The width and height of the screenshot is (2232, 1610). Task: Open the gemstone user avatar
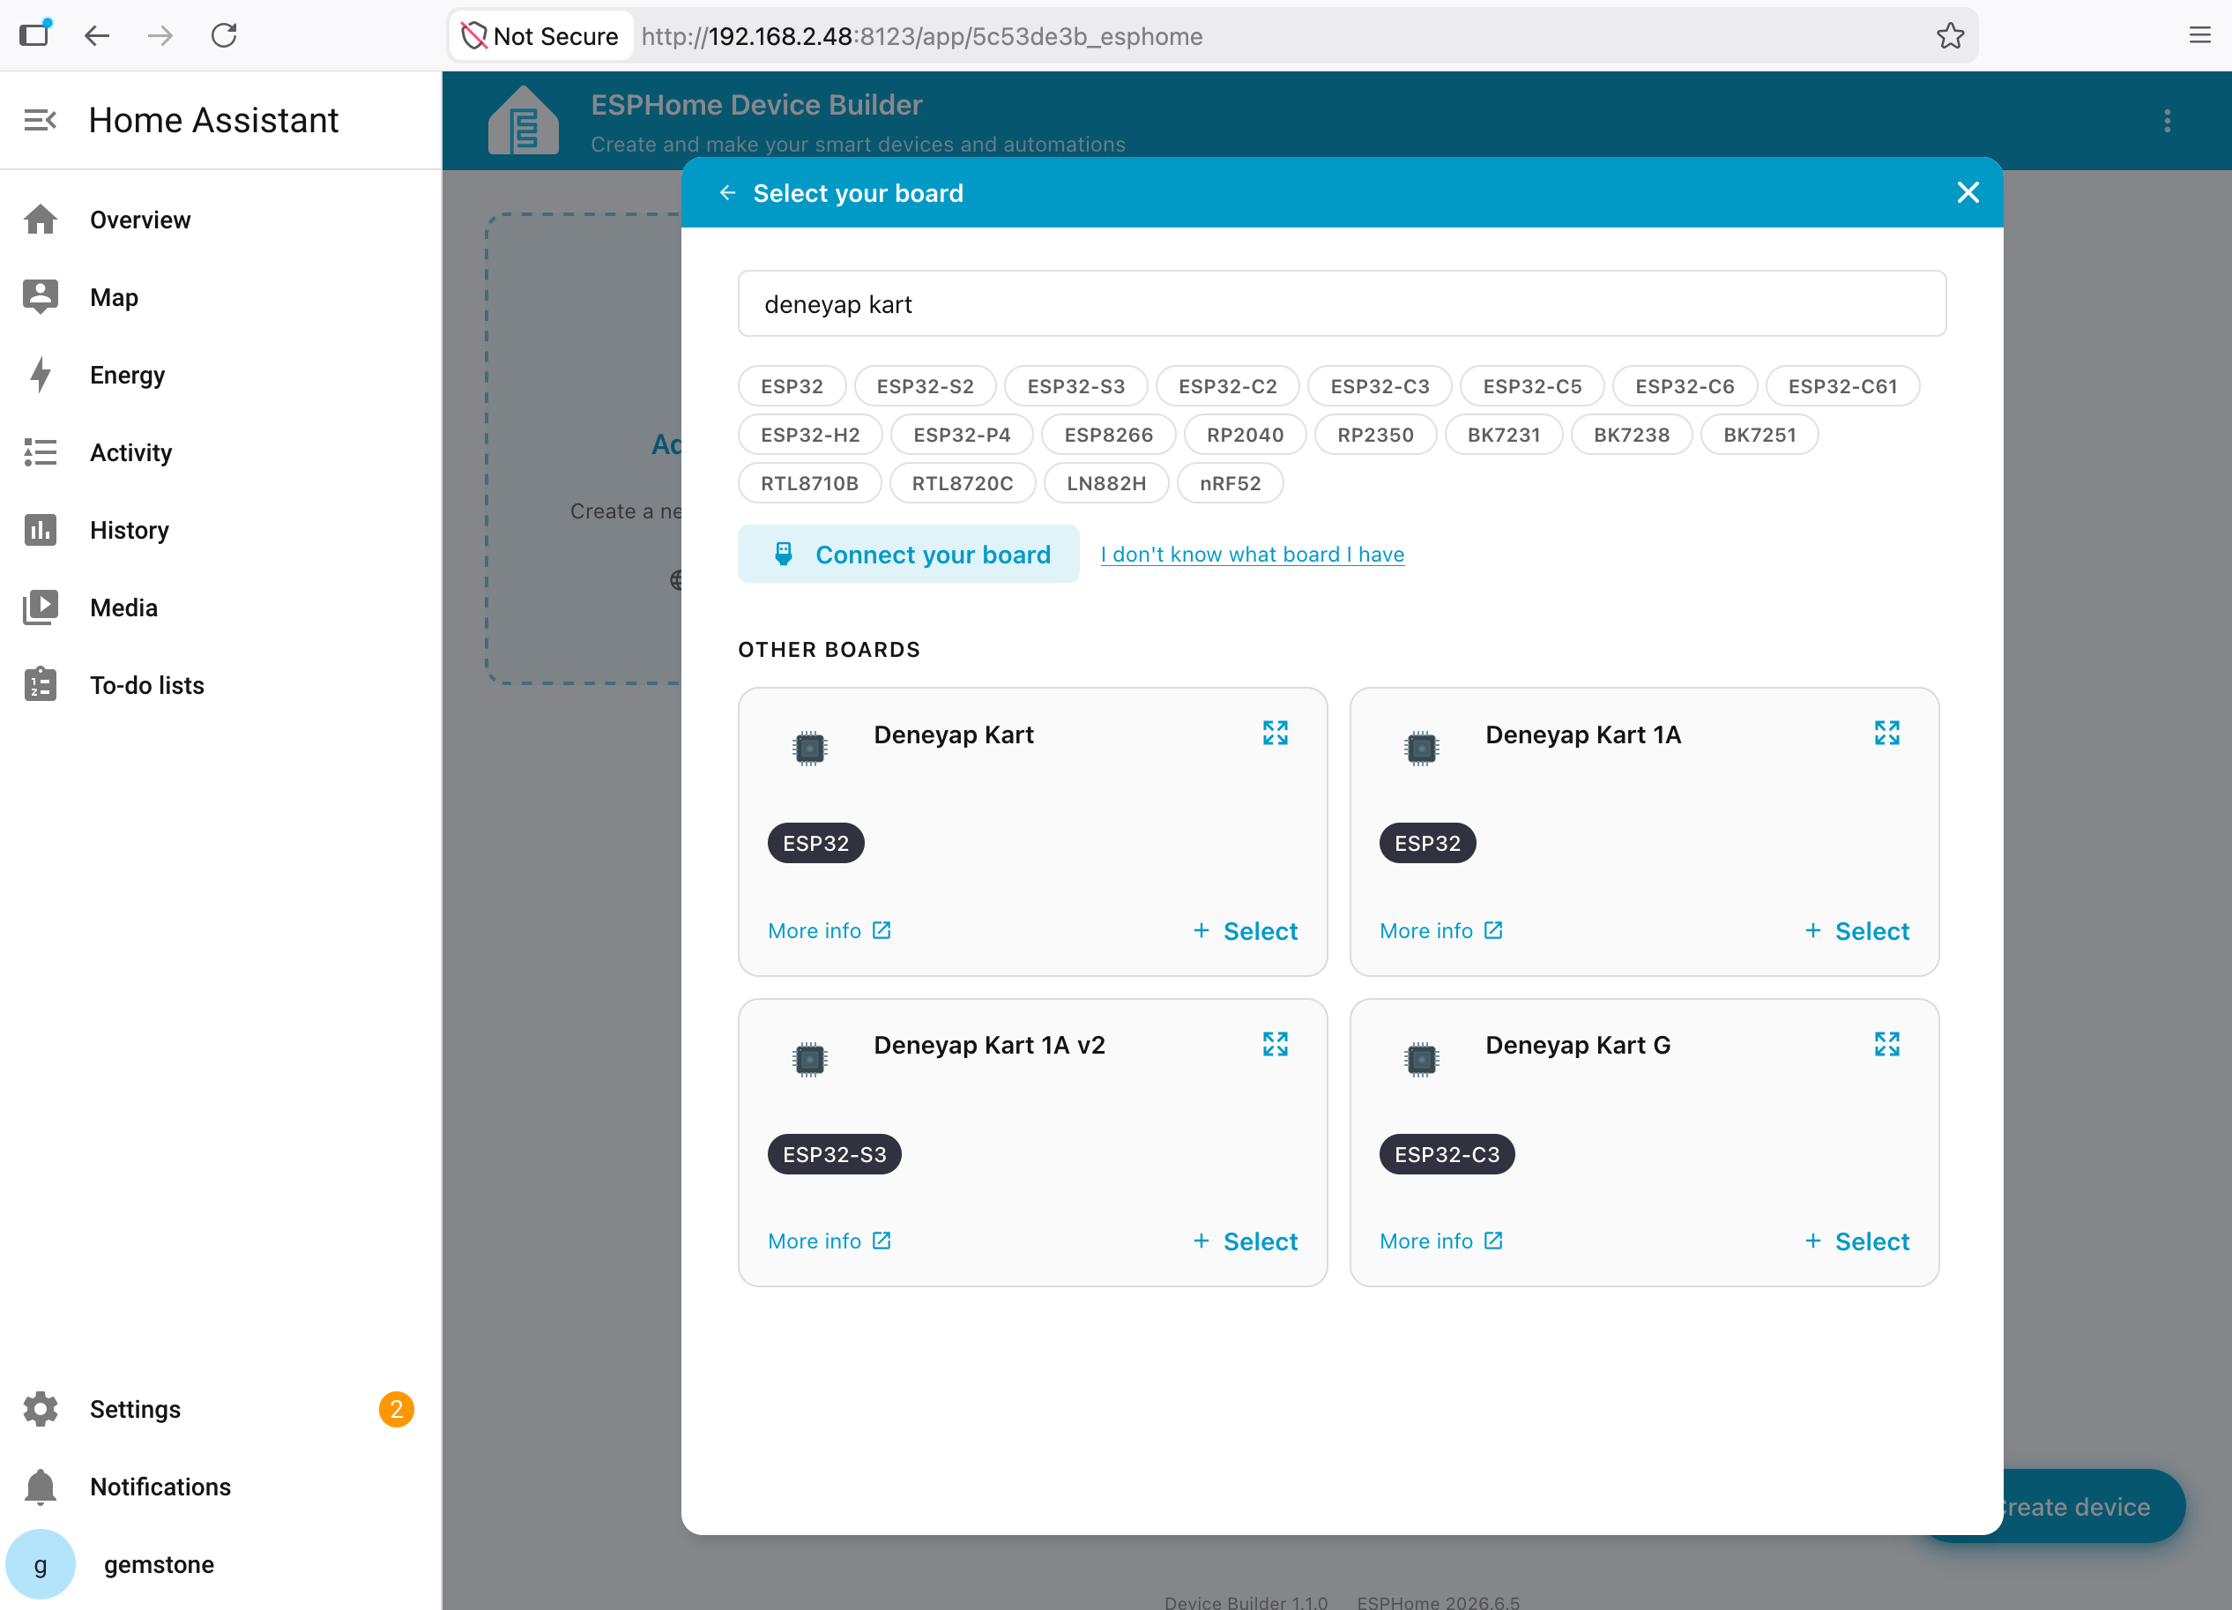[41, 1564]
